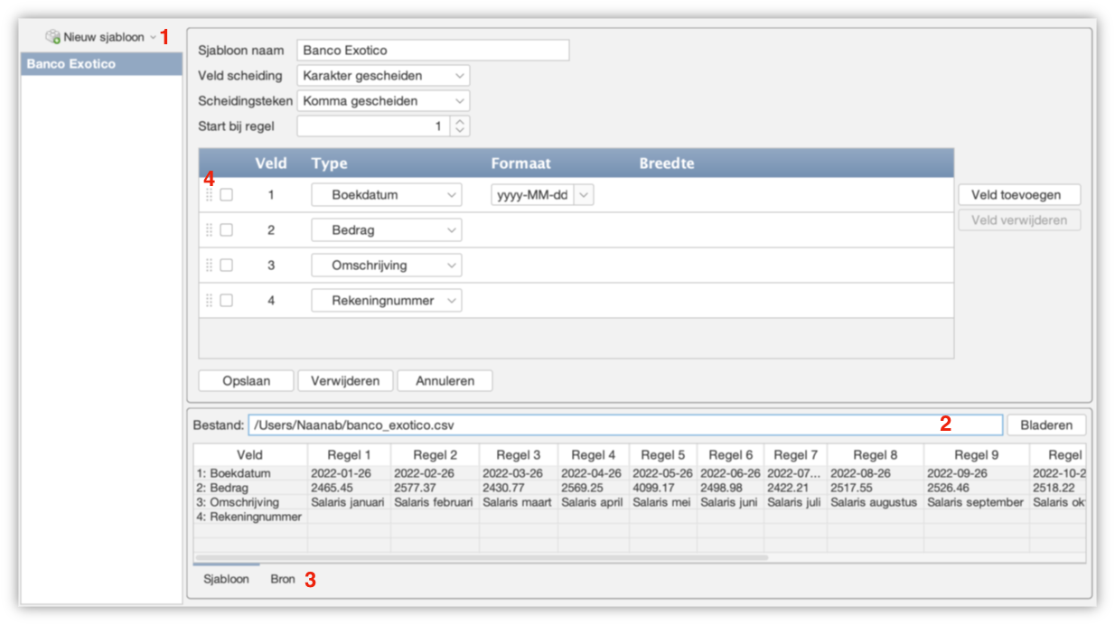
Task: Select the Sjabloon tab
Action: 224,579
